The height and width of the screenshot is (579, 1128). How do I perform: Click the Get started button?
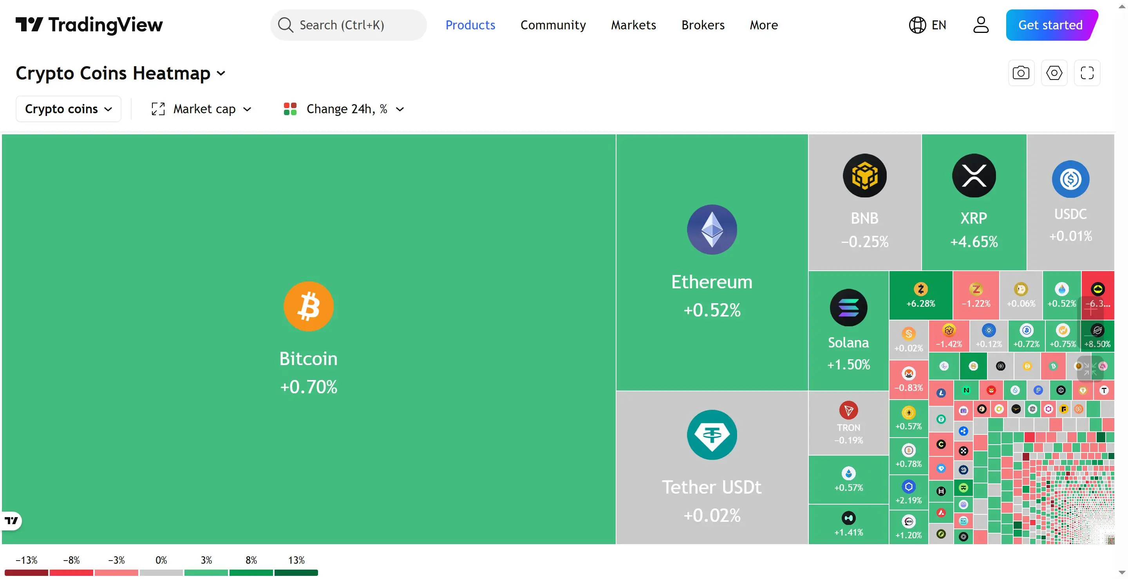tap(1052, 25)
